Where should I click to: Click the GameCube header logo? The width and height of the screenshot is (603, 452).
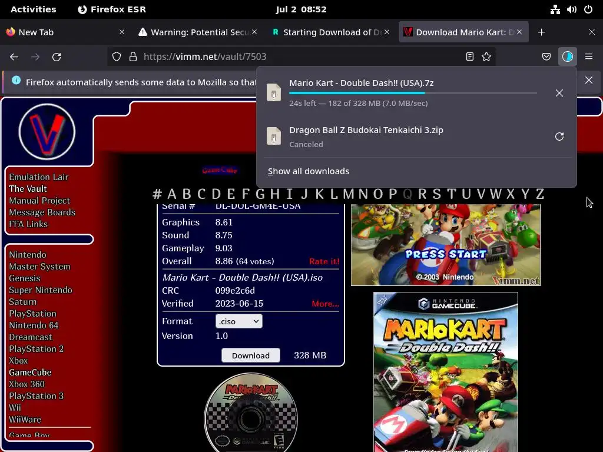(220, 170)
